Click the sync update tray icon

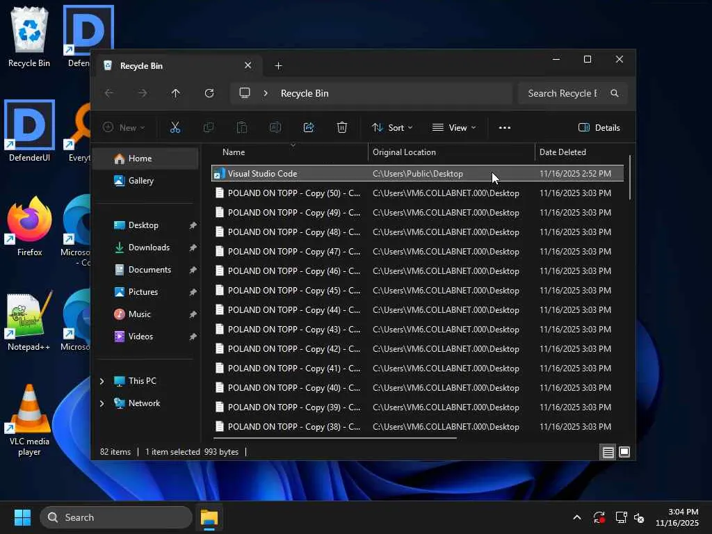point(599,517)
